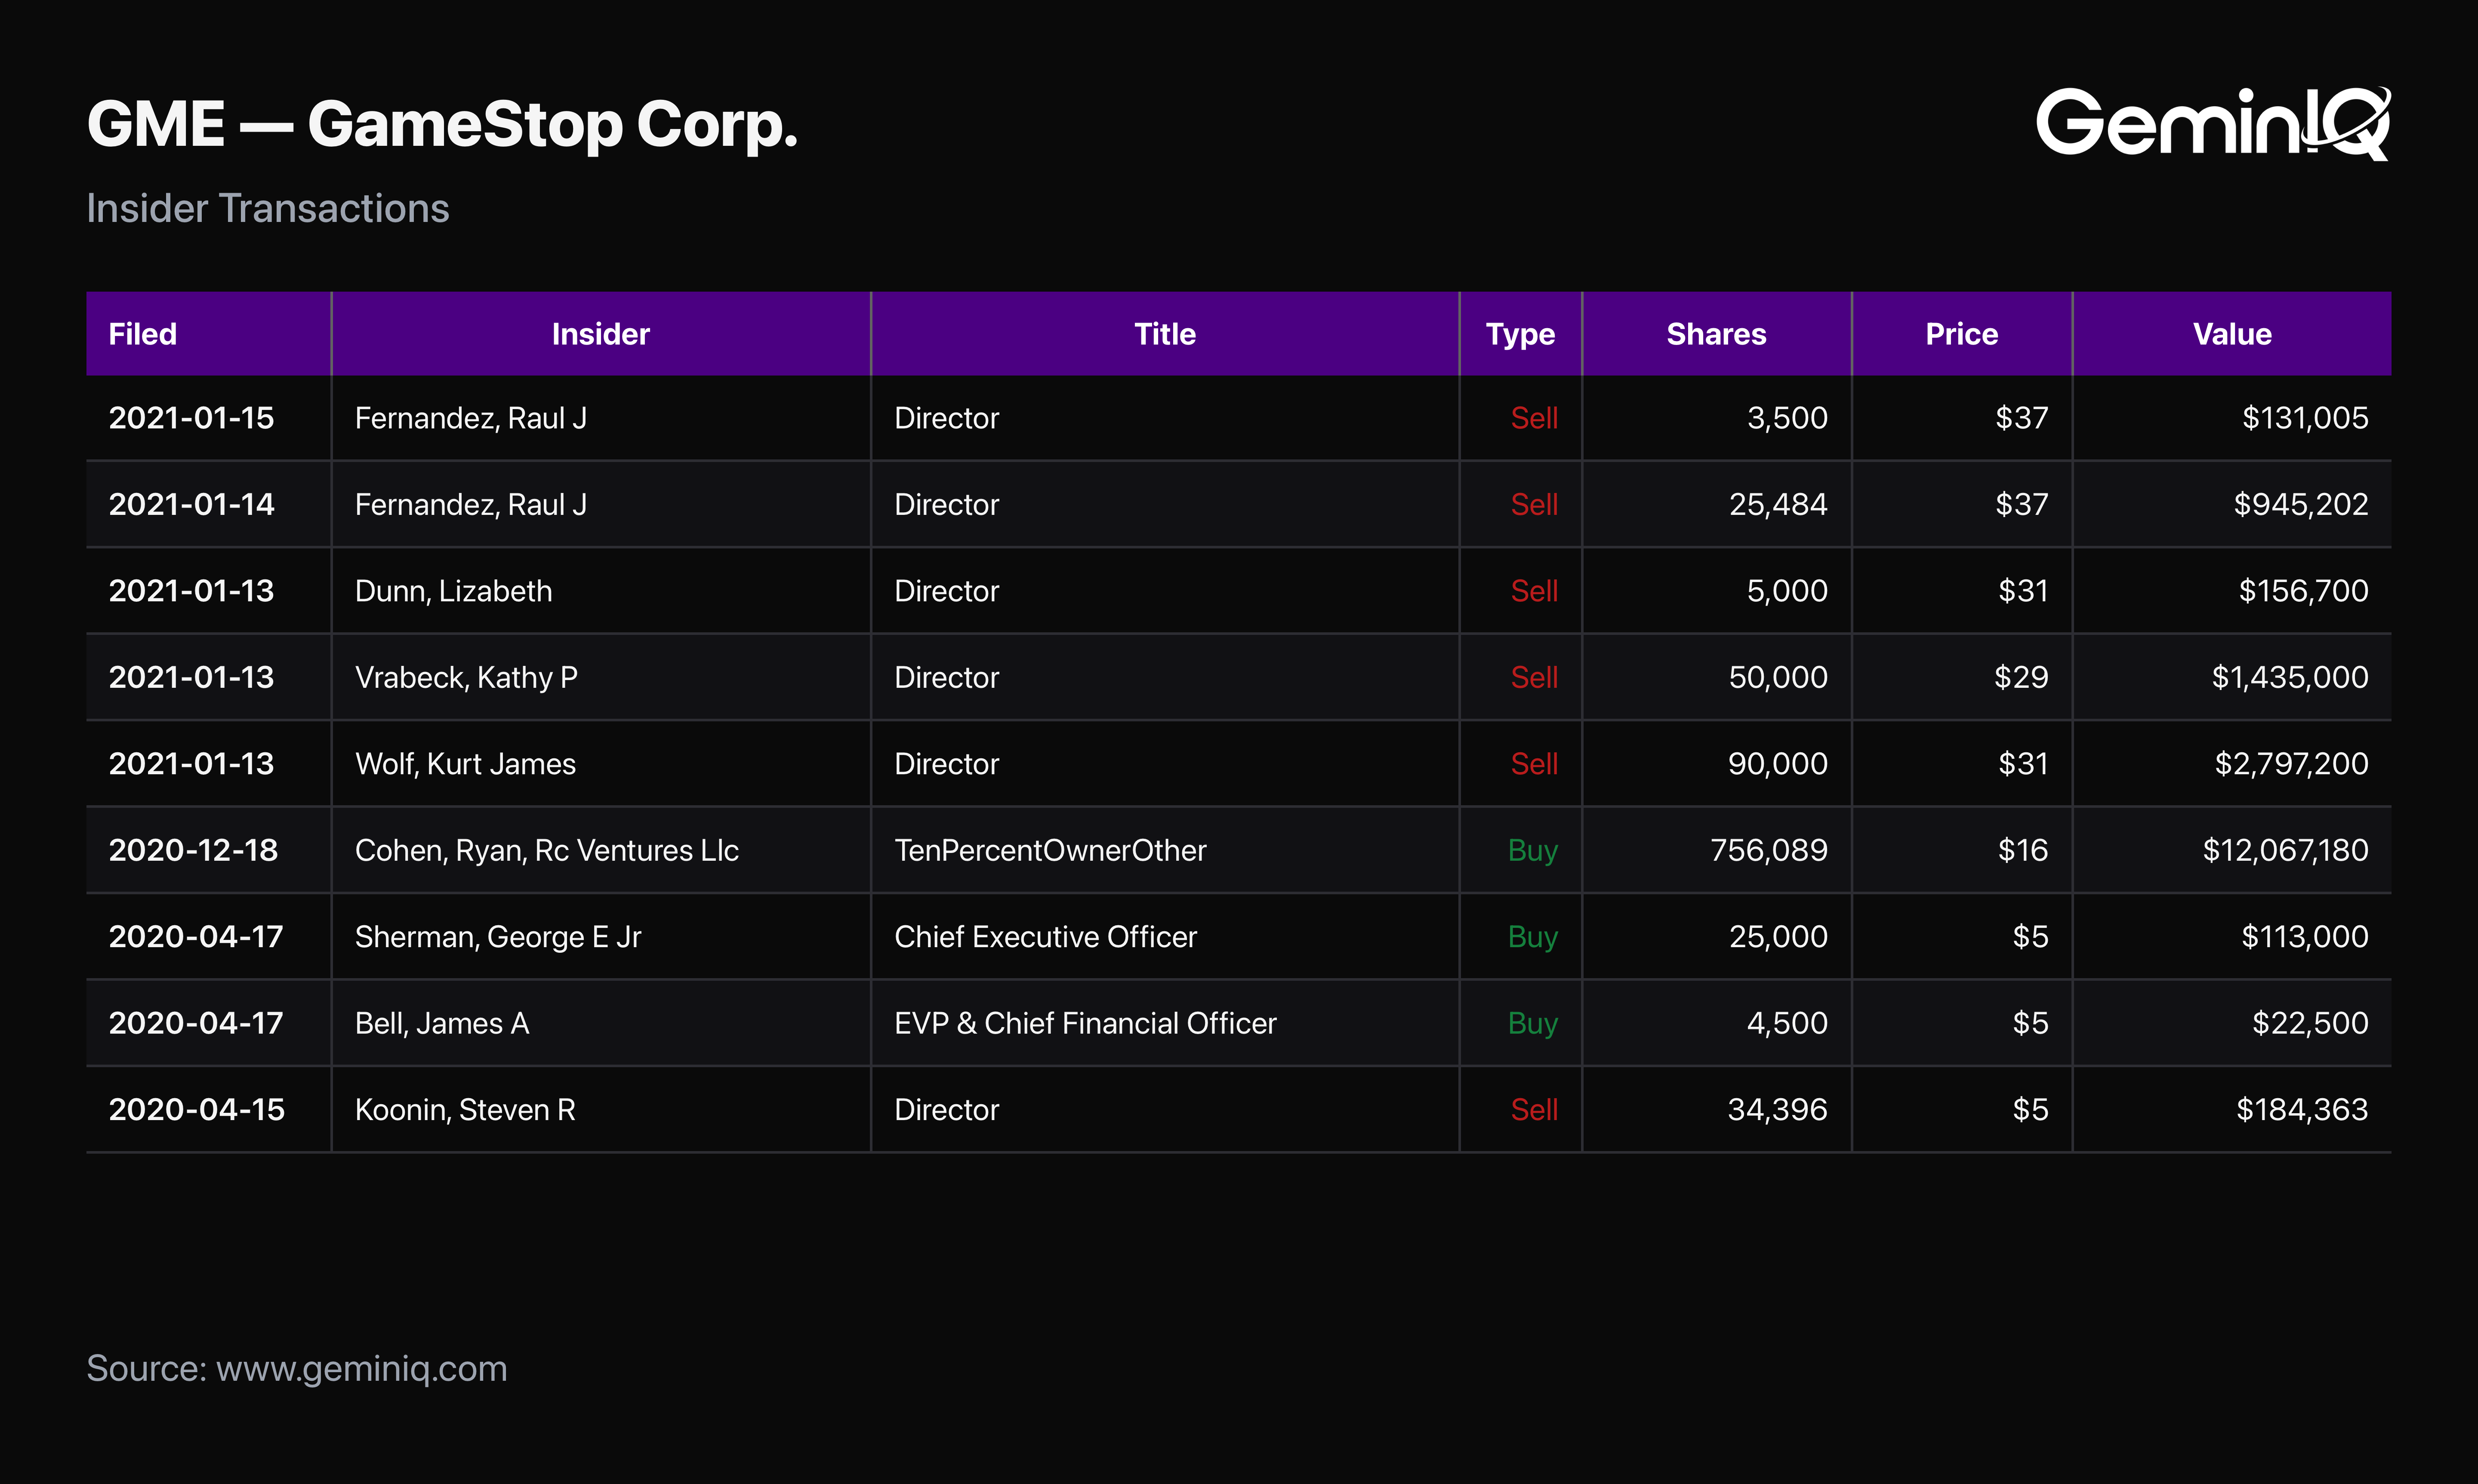Click the 'Type' column header
The width and height of the screenshot is (2478, 1484).
point(1520,334)
